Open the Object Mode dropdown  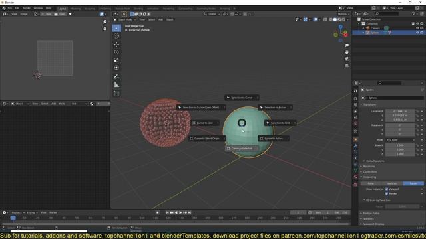point(125,19)
